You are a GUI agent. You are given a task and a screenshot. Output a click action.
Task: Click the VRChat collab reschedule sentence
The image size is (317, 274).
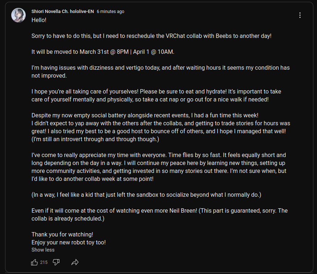point(151,36)
